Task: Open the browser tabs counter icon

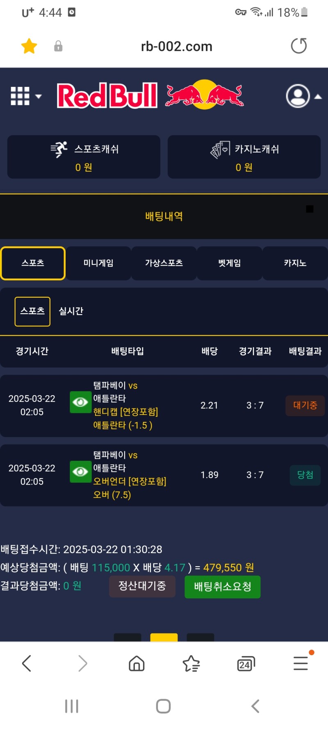Action: (246, 663)
